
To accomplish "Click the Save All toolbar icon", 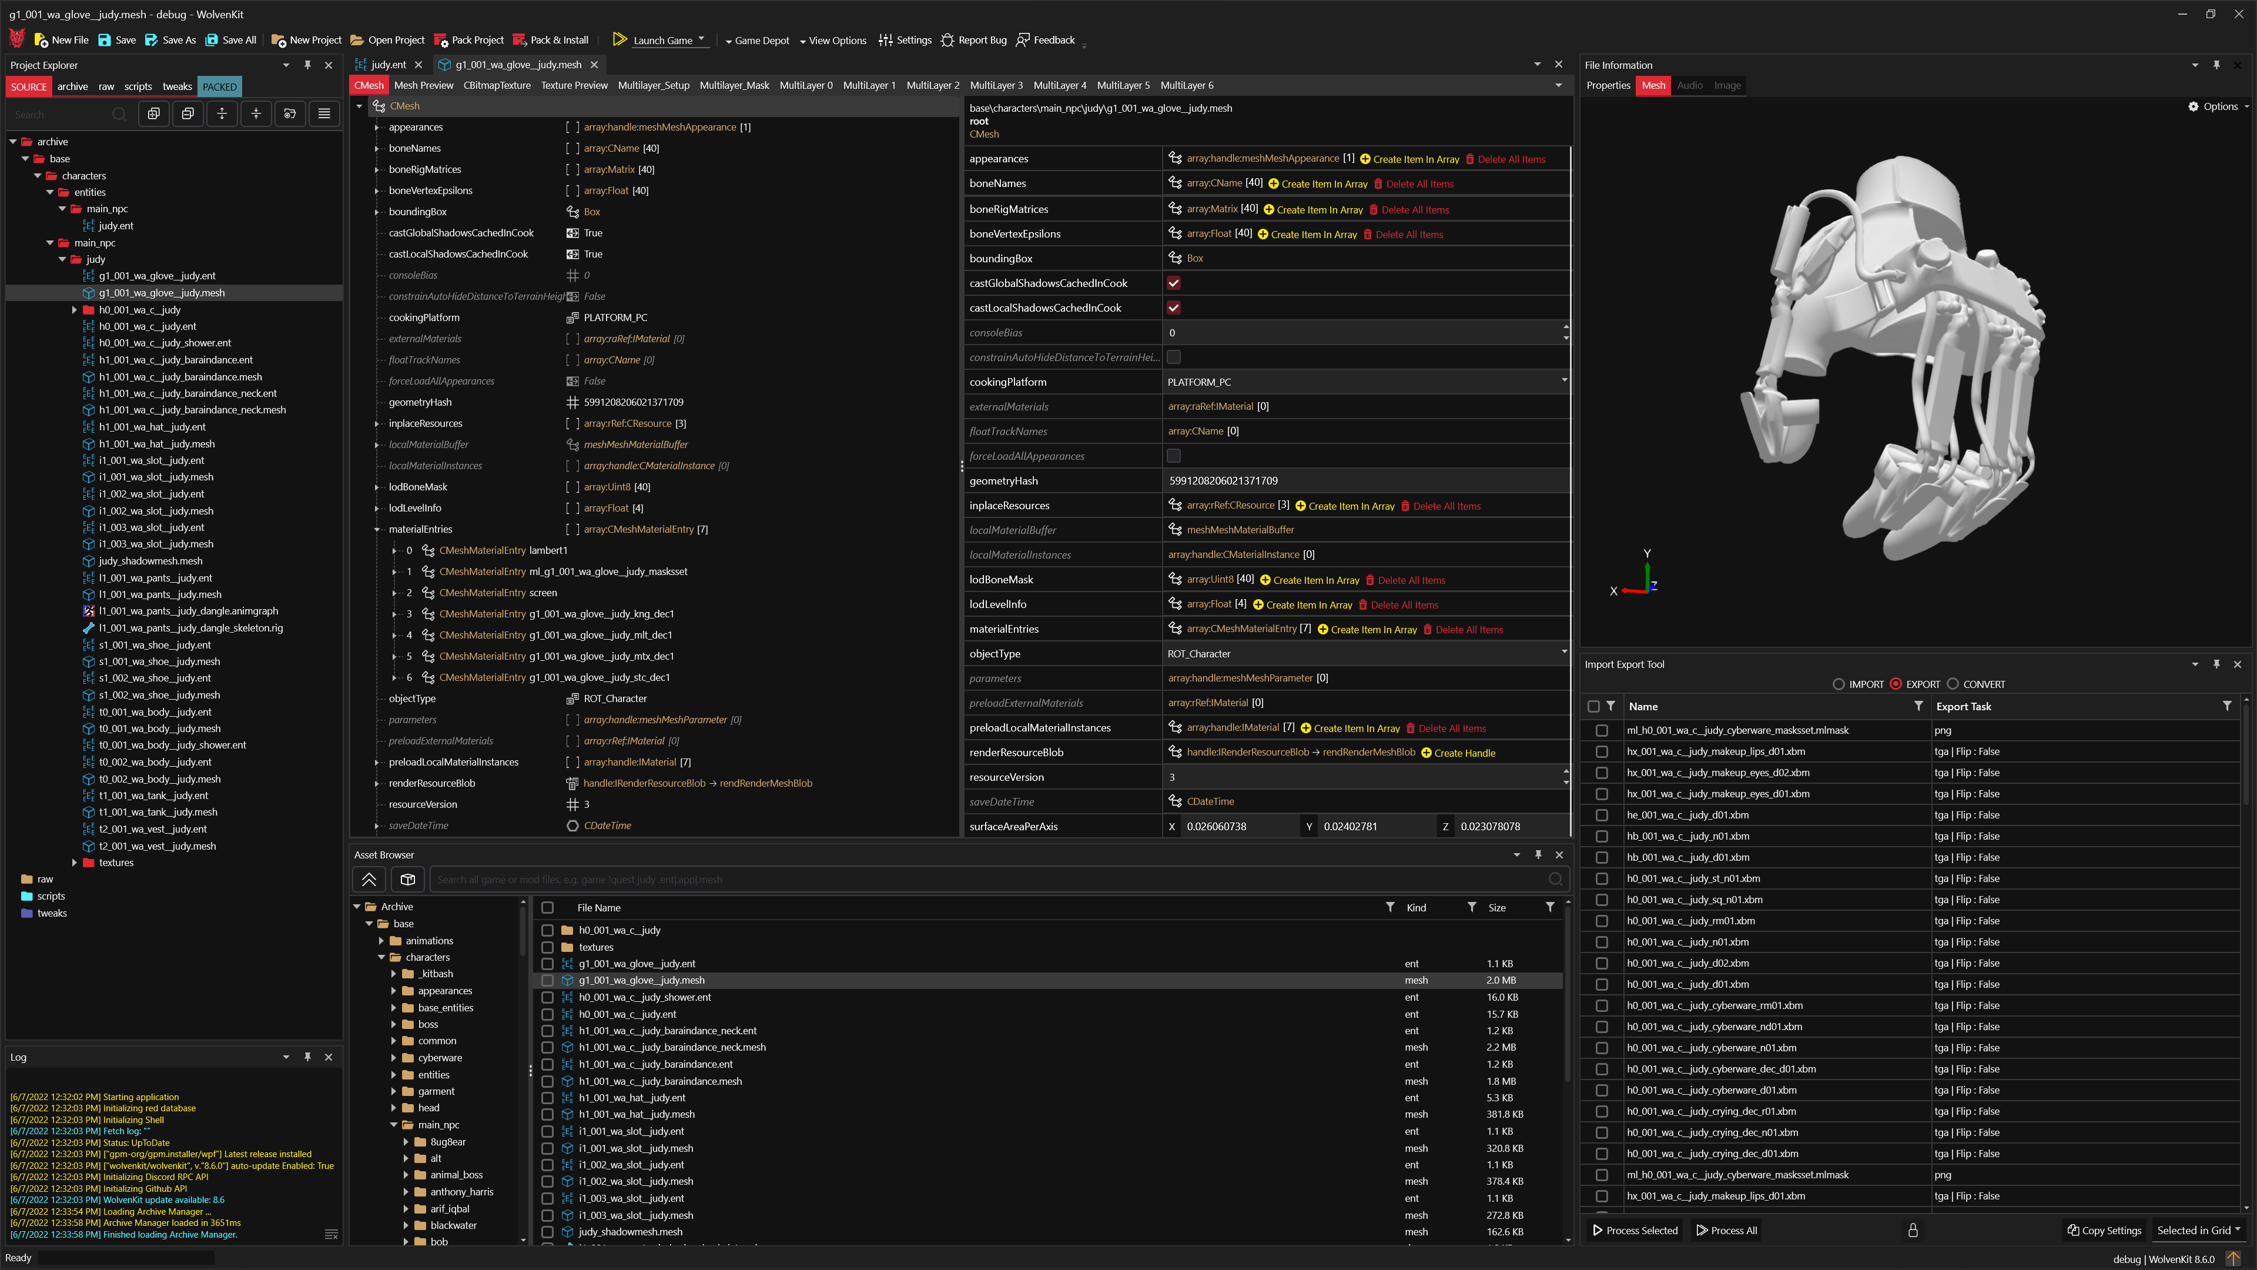I will (x=212, y=39).
